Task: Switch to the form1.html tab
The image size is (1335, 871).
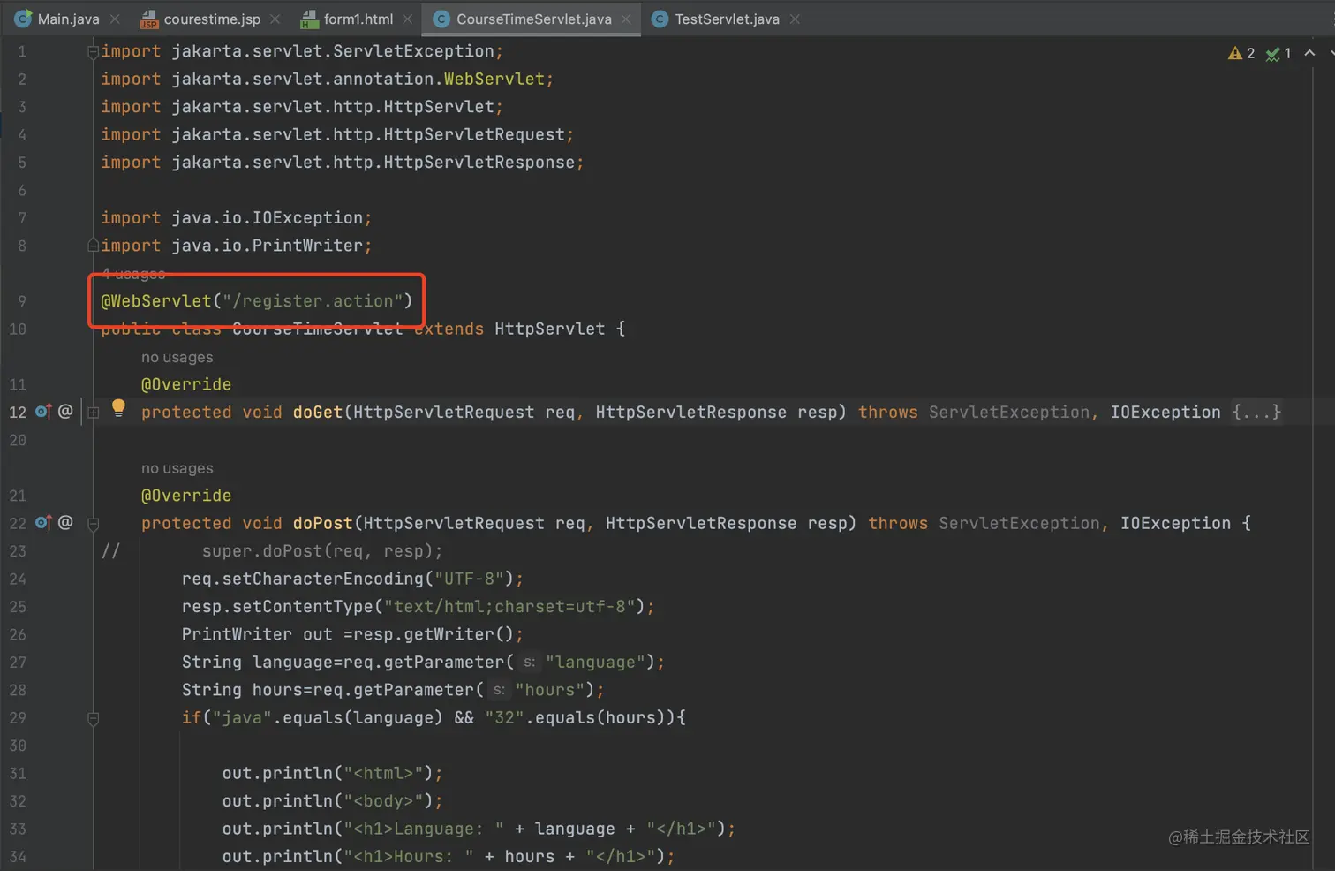Action: 358,19
